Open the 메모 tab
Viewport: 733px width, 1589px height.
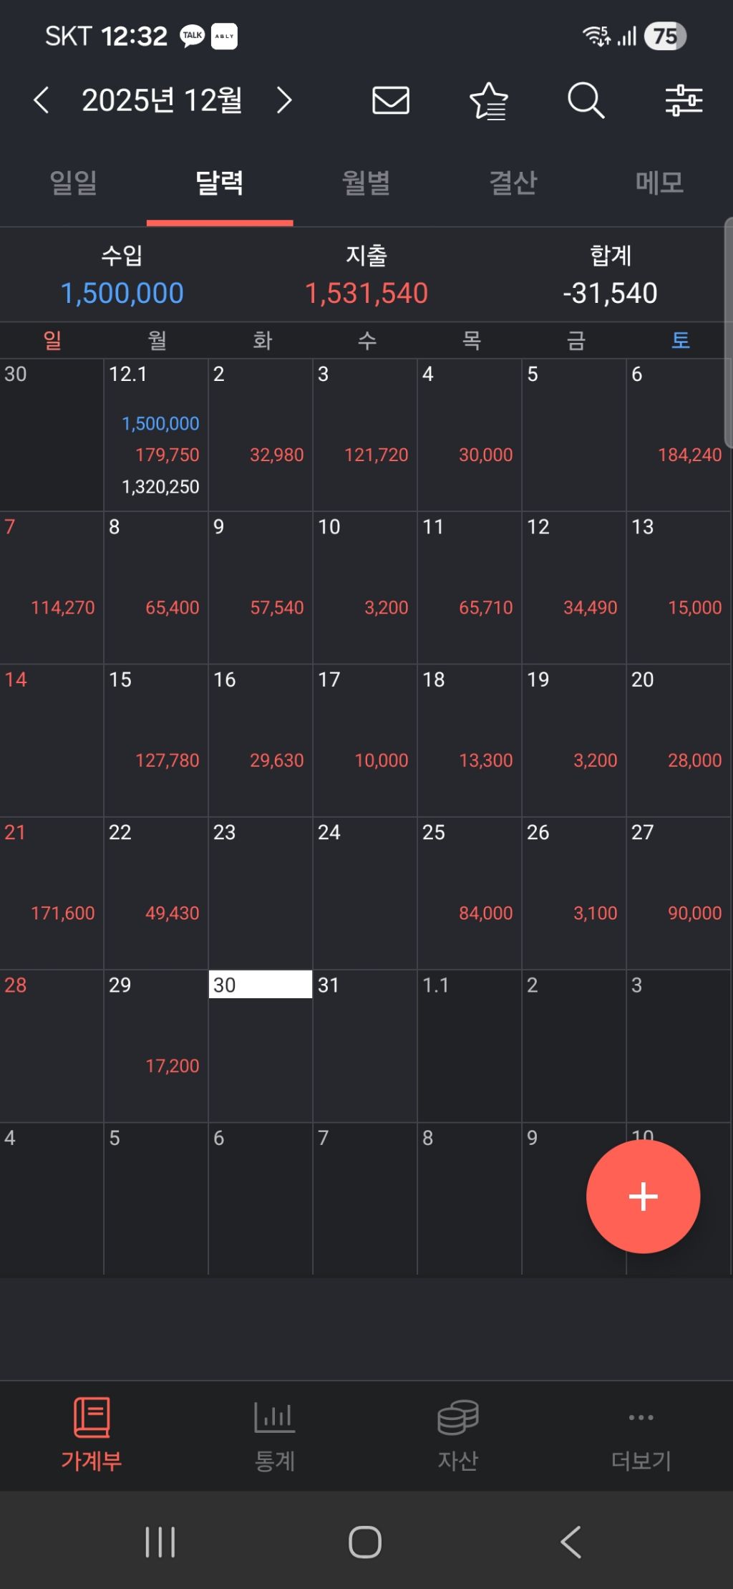659,183
